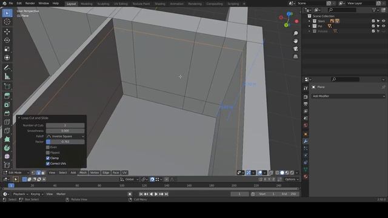388x218 pixels.
Task: Select the Transform tool
Action: pos(7,58)
